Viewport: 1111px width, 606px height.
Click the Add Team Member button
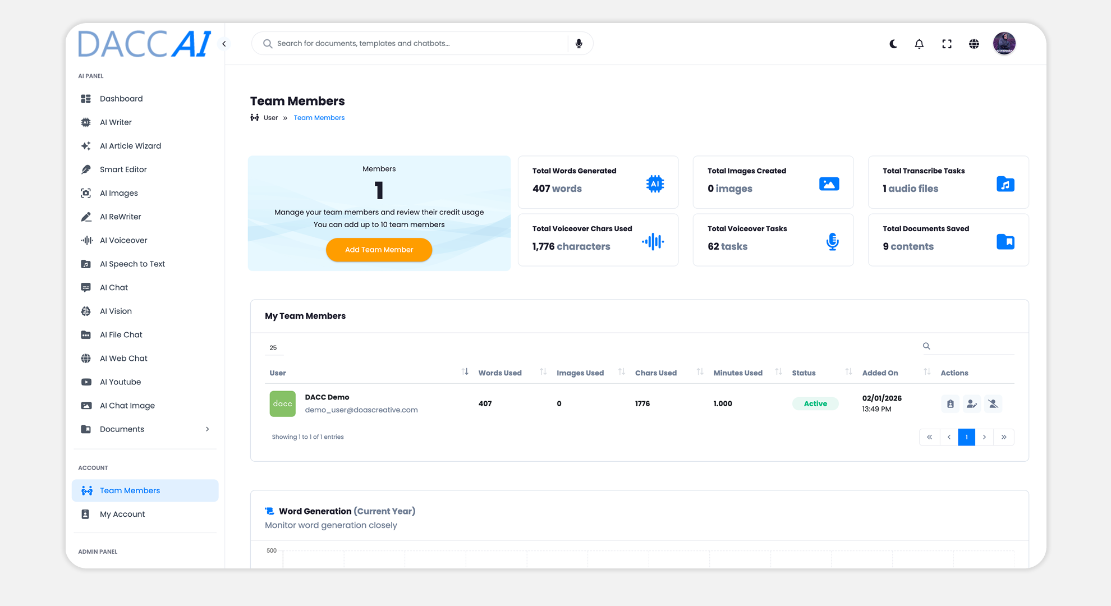tap(379, 250)
